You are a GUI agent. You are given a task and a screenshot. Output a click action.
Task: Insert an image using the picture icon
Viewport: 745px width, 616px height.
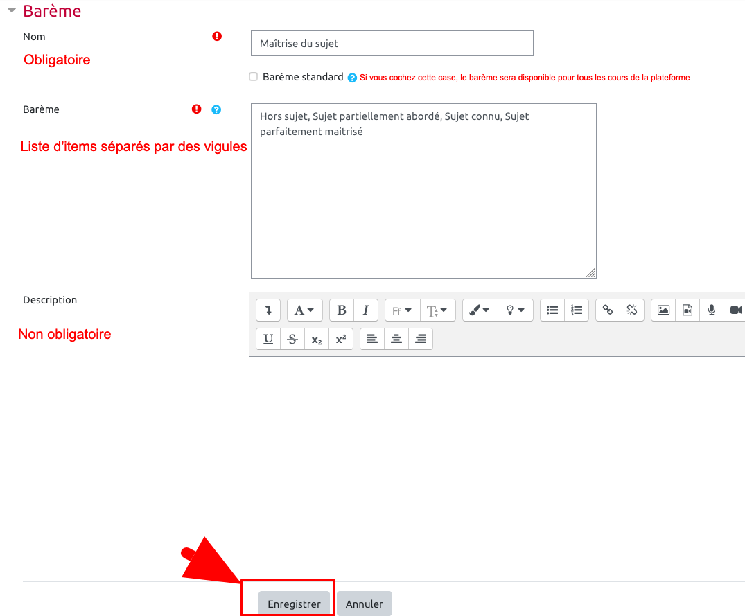click(x=663, y=310)
